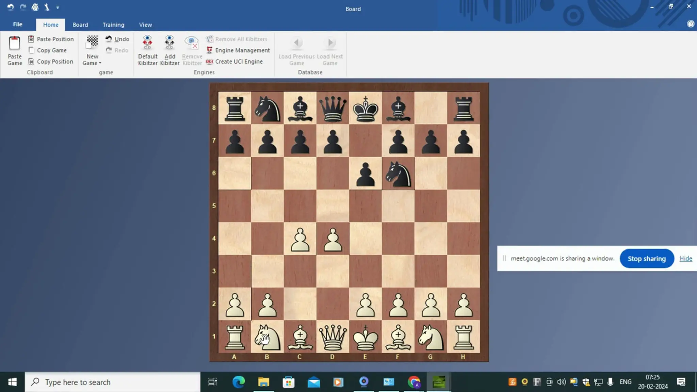Viewport: 697px width, 392px height.
Task: Click the Undo arrow in the ribbon
Action: [x=109, y=39]
